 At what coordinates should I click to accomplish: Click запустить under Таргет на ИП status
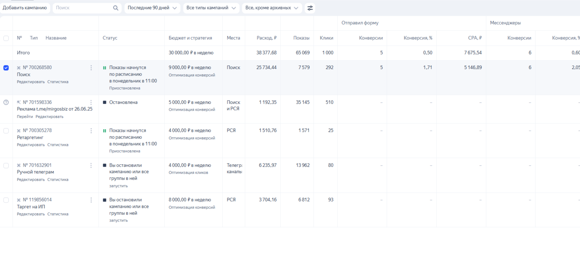(x=118, y=220)
